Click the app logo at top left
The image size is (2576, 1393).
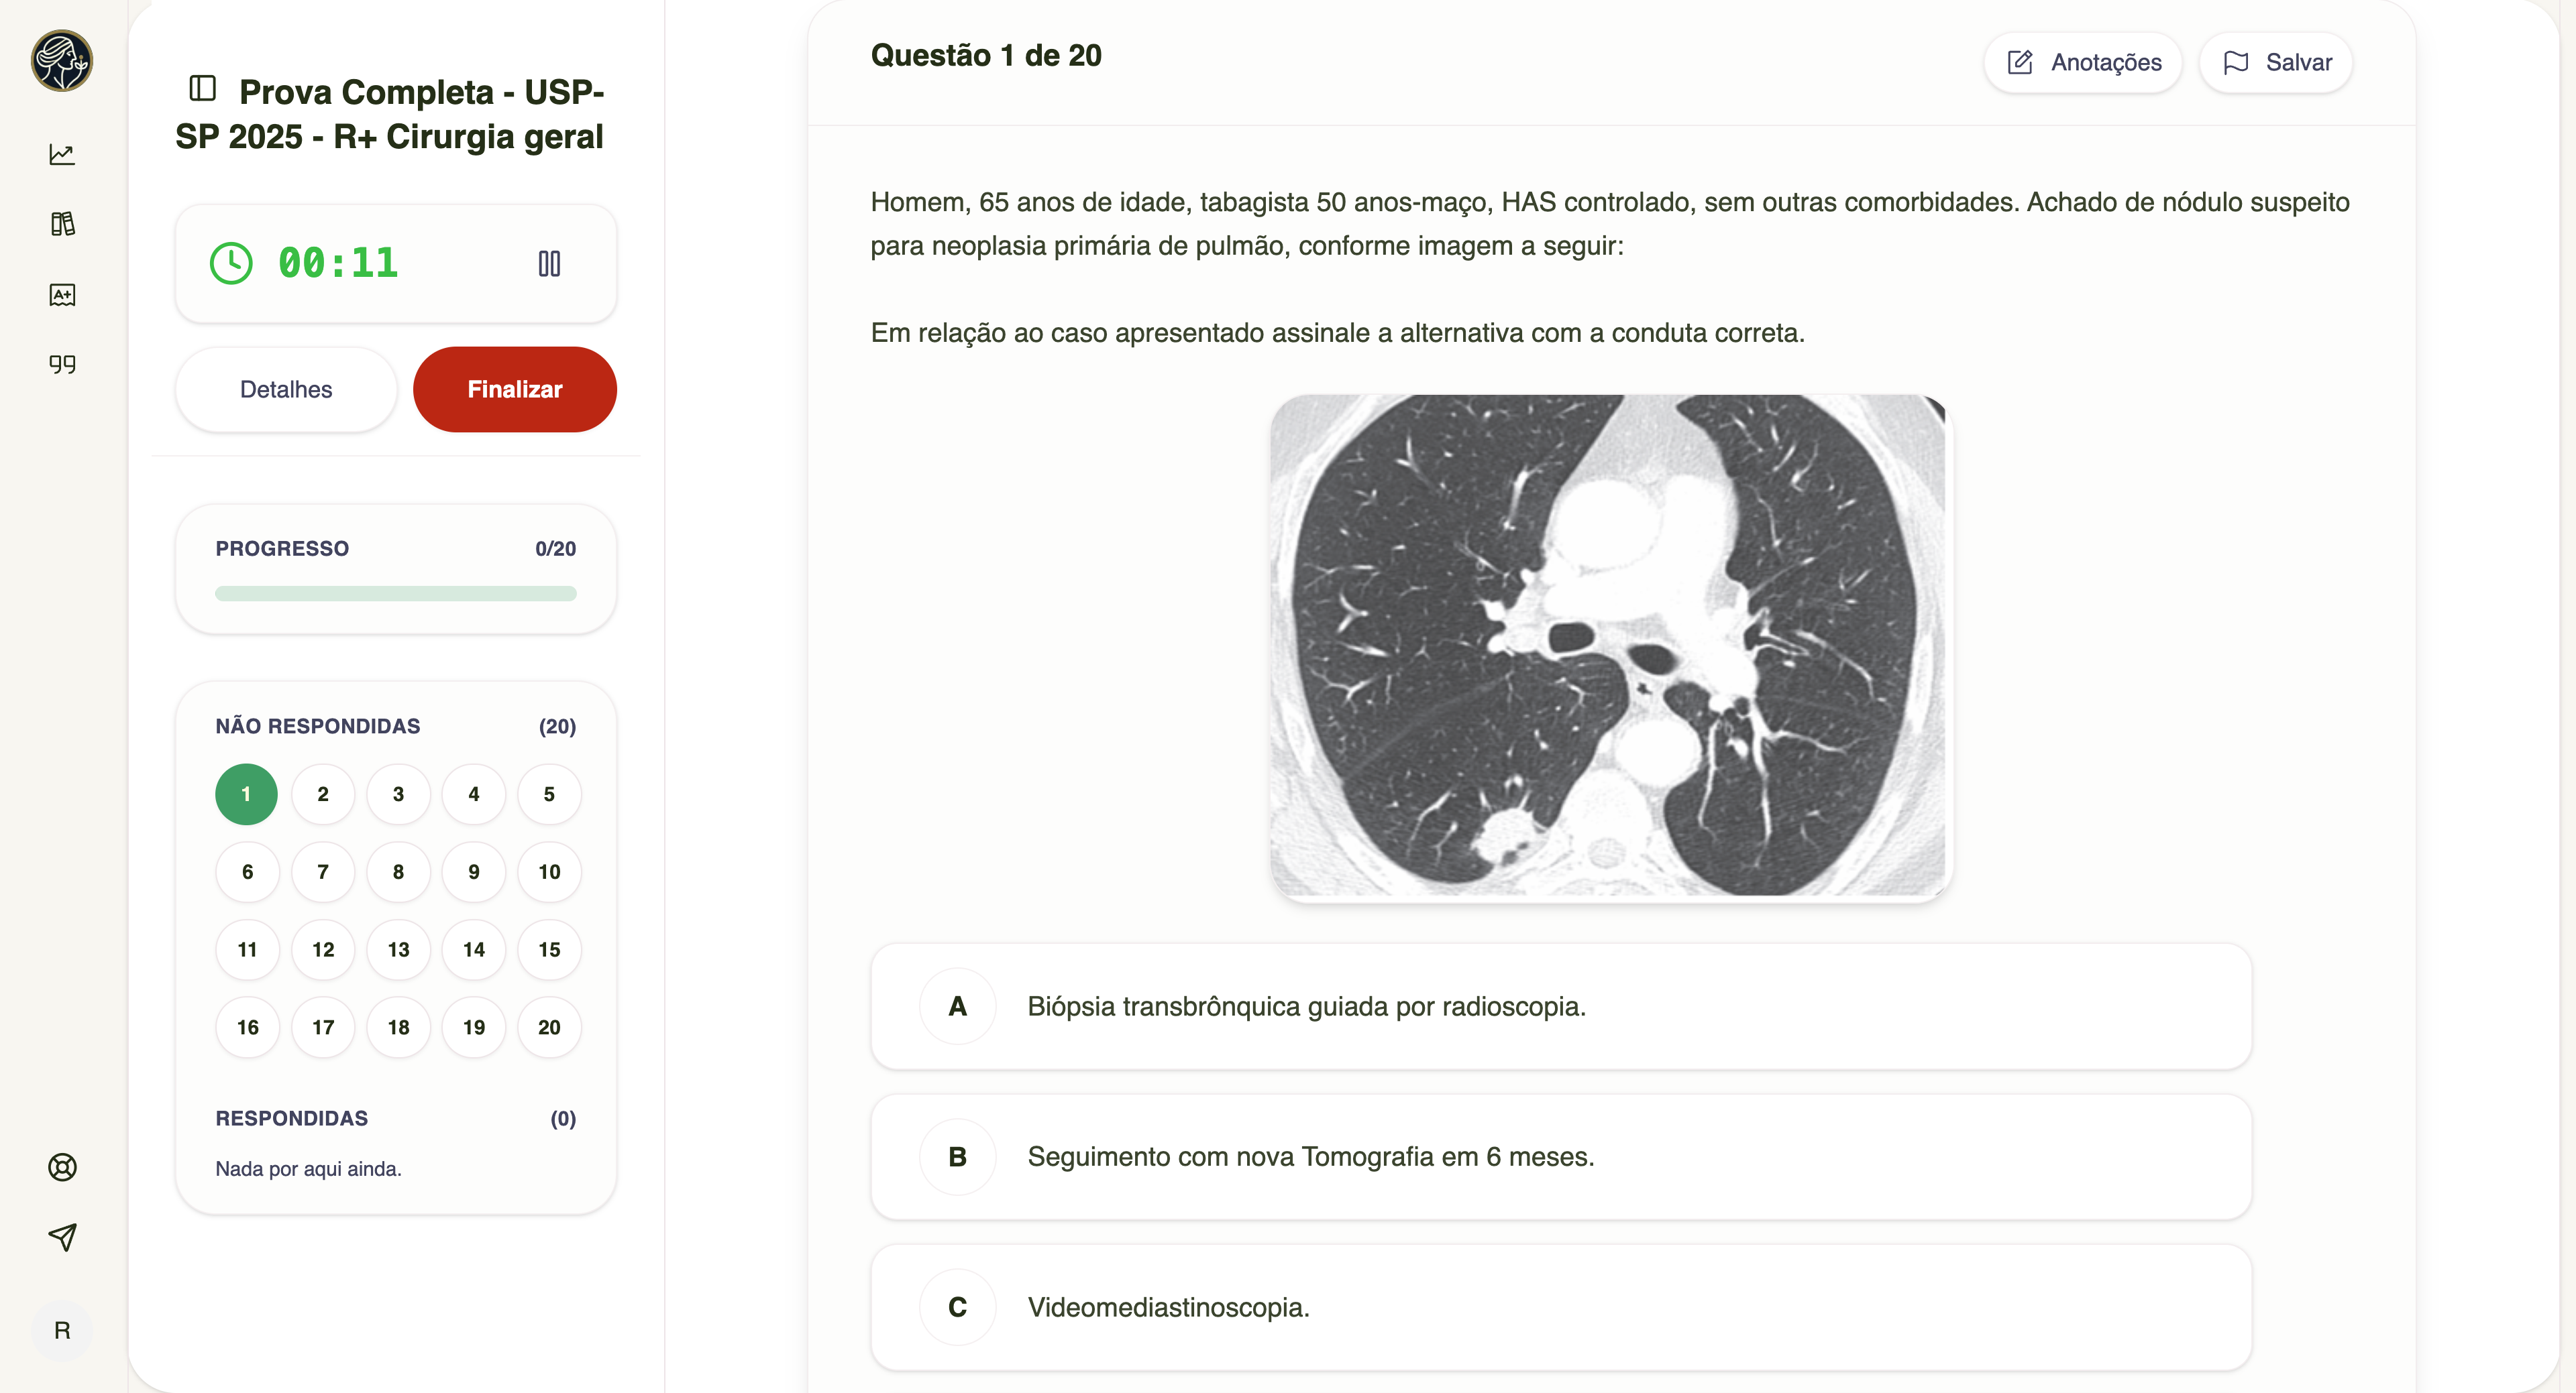coord(62,61)
